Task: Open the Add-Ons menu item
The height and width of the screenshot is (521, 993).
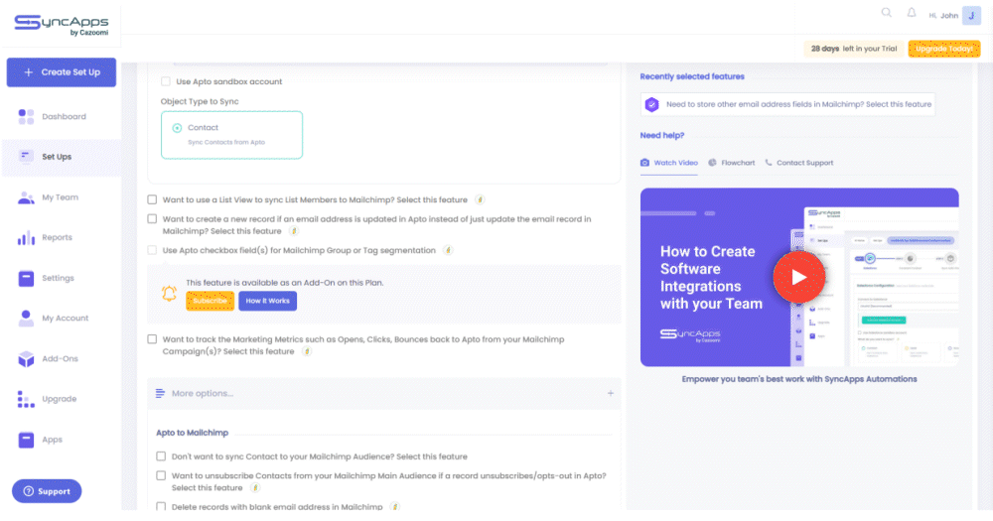Action: coord(61,358)
